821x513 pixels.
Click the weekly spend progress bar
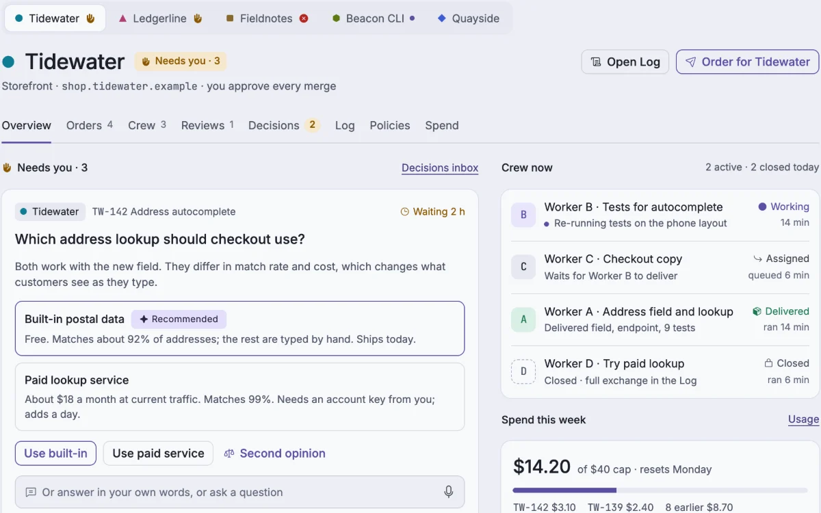point(660,490)
